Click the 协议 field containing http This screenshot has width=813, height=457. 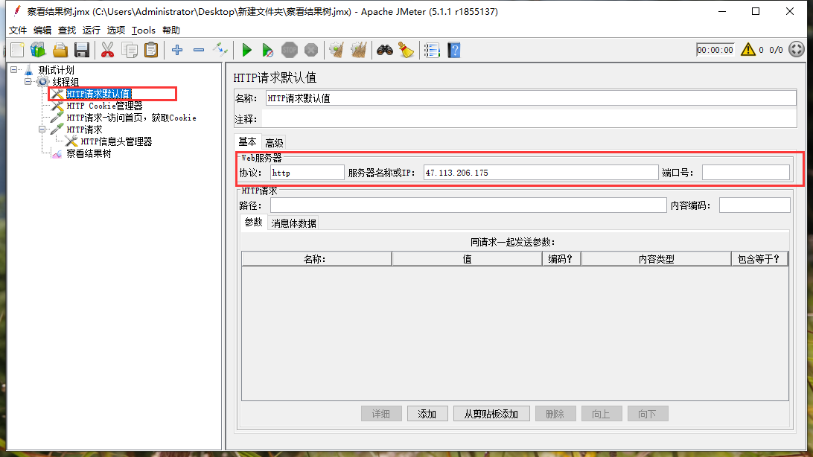point(307,173)
